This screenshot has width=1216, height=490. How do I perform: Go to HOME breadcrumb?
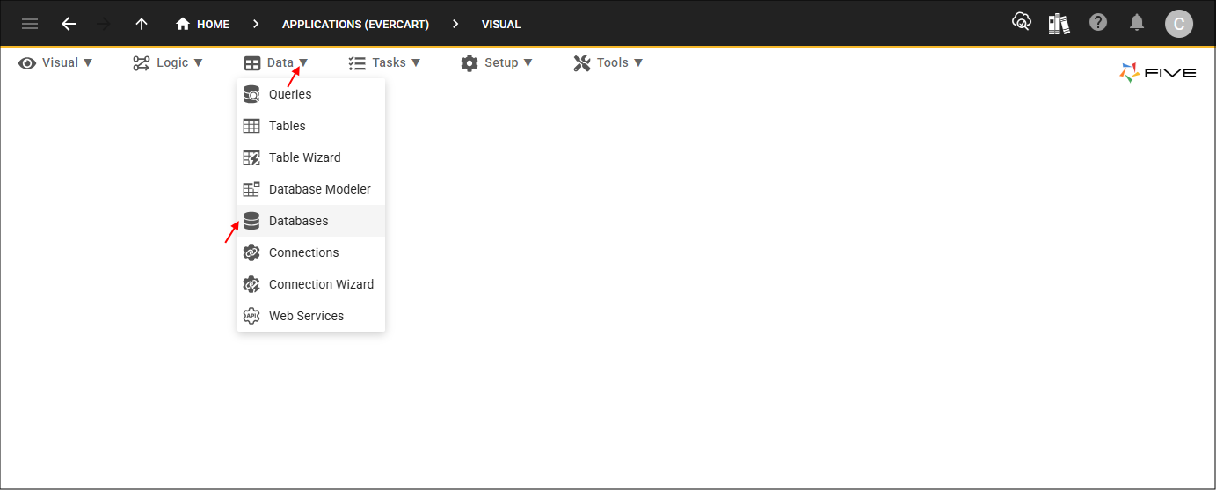[x=213, y=25]
